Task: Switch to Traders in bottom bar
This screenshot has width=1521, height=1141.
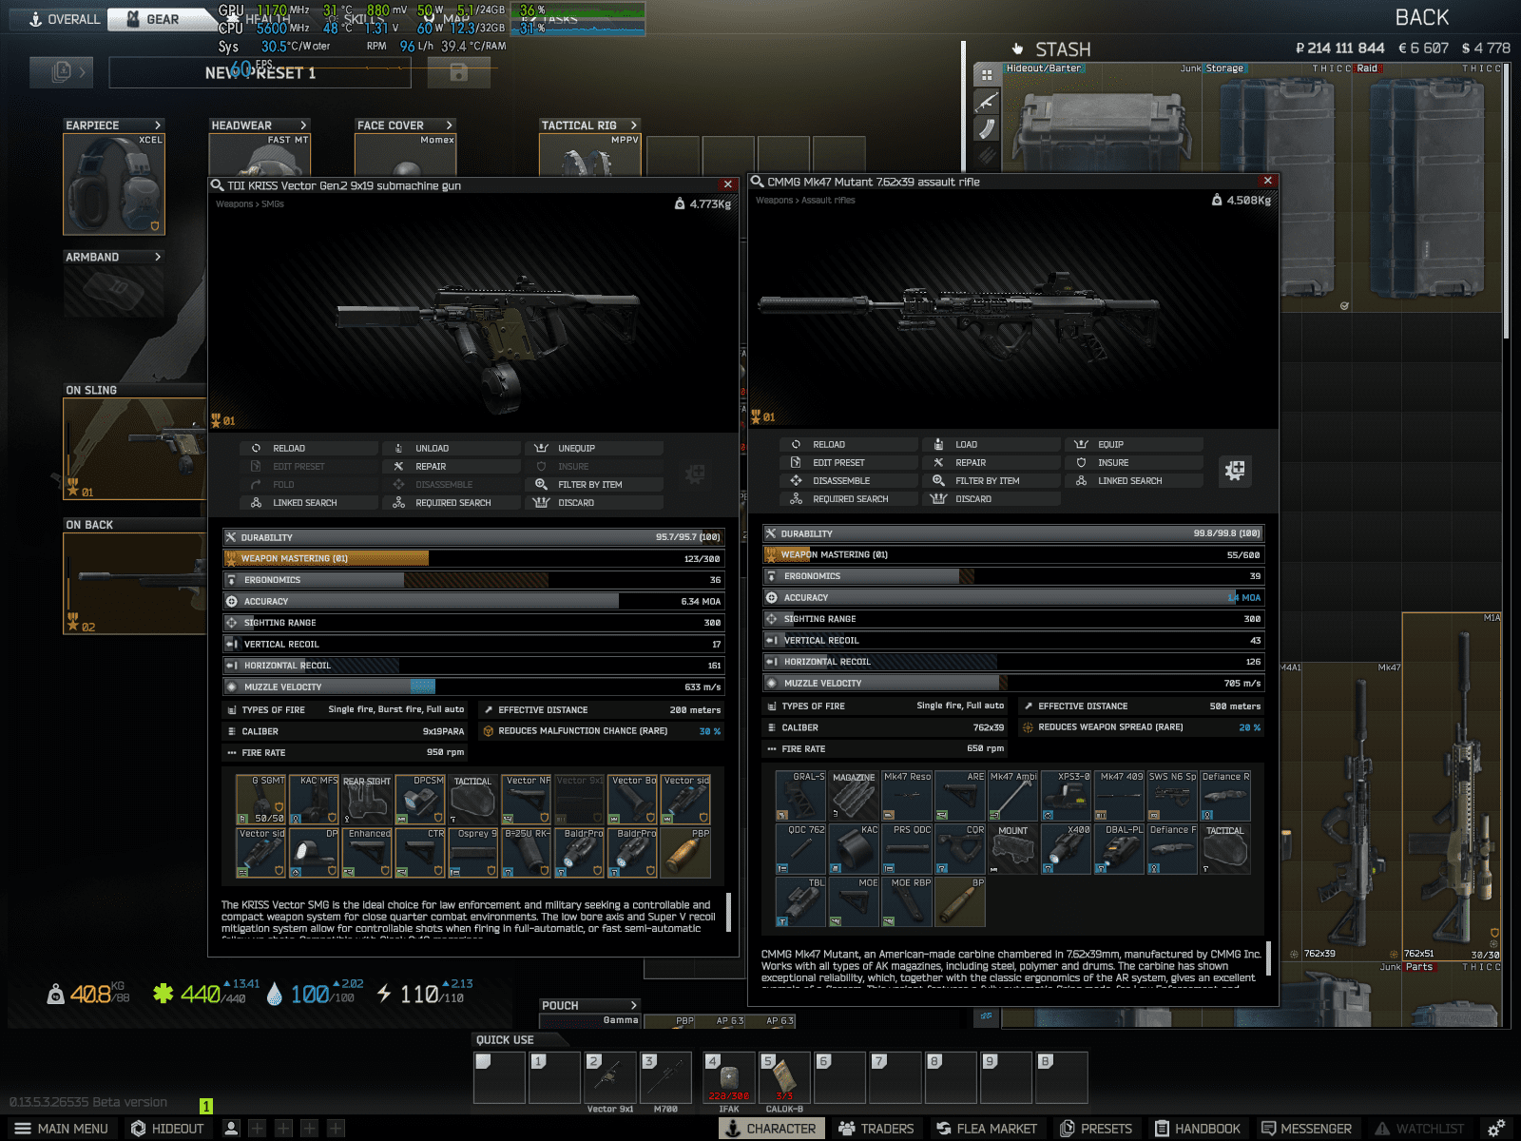Action: click(x=876, y=1128)
